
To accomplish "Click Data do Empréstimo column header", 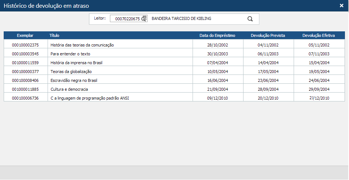I will [217, 35].
